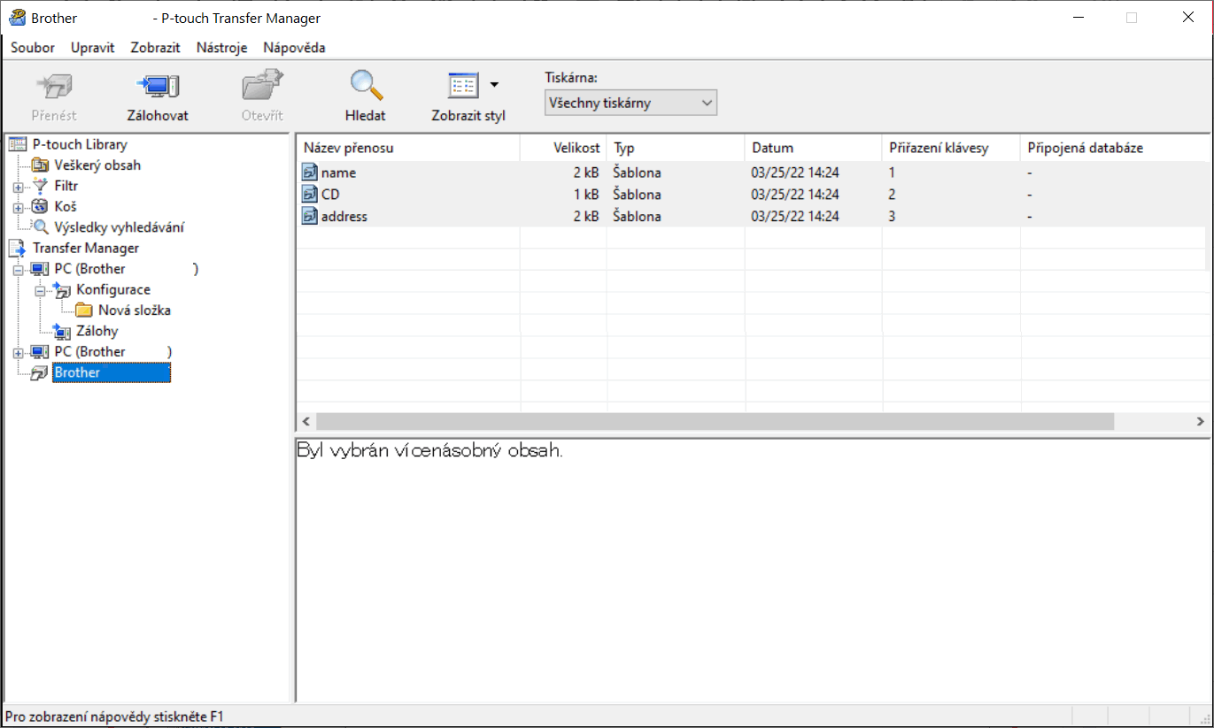Sort by Velikost column header
Image resolution: width=1214 pixels, height=728 pixels.
(563, 148)
